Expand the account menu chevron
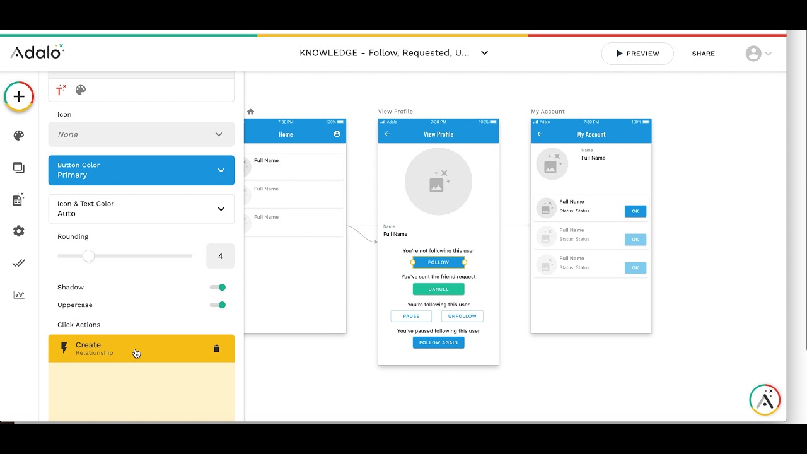807x454 pixels. point(769,54)
